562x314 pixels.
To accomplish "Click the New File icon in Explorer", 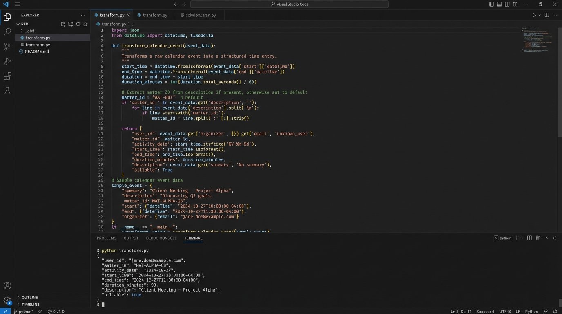I will click(x=63, y=24).
